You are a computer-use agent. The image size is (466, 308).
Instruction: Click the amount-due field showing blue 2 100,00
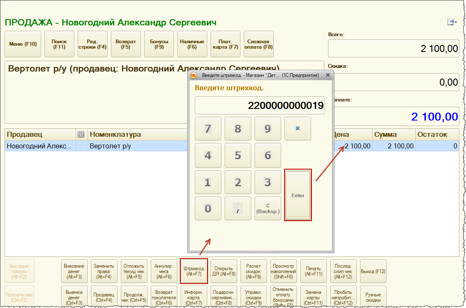tap(397, 116)
